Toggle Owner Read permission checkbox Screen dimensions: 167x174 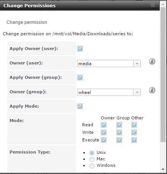[x=103, y=125]
